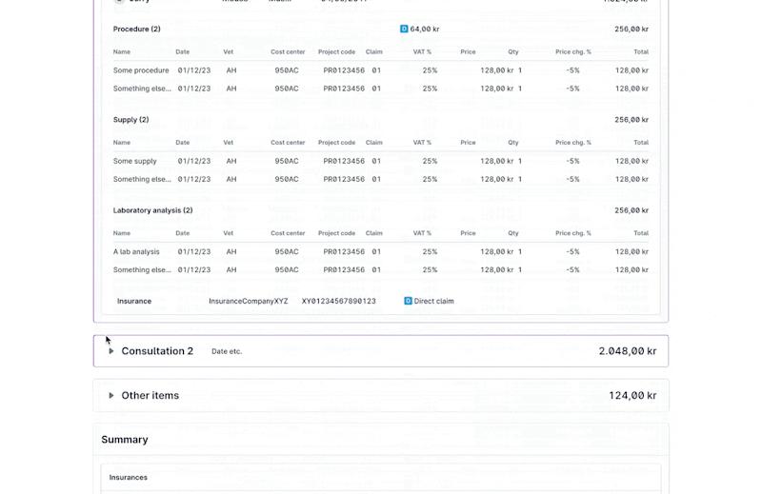
Task: Select the Some procedure row name
Action: tap(141, 70)
